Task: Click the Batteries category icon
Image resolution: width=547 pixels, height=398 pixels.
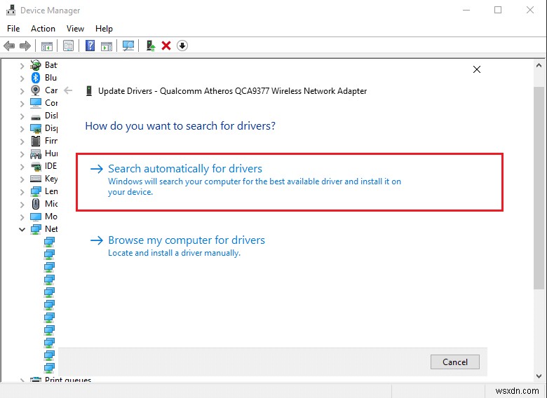Action: (x=35, y=65)
